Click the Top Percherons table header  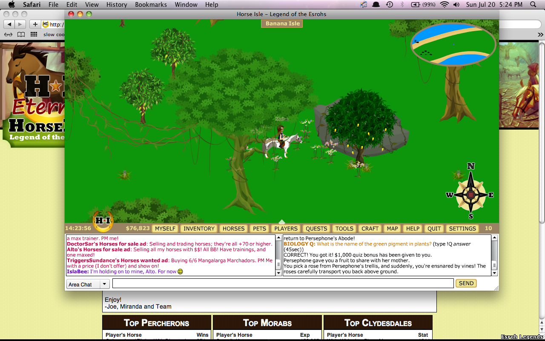click(x=157, y=323)
